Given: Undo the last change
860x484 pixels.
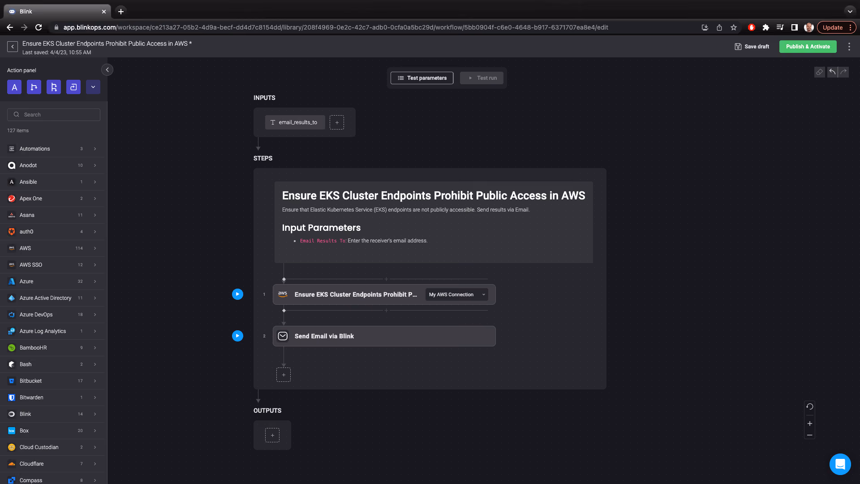Looking at the screenshot, I should (832, 72).
